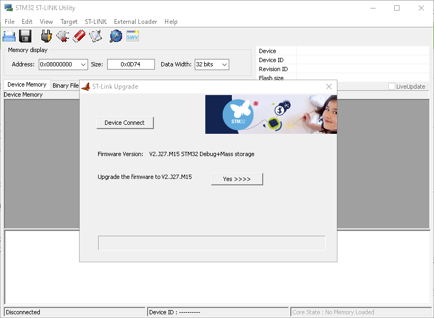This screenshot has height=318, width=434.
Task: Click the butterfly icon in ST-Link Upgrade title
Action: [x=86, y=87]
